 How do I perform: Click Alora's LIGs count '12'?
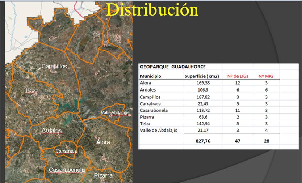tap(238, 83)
